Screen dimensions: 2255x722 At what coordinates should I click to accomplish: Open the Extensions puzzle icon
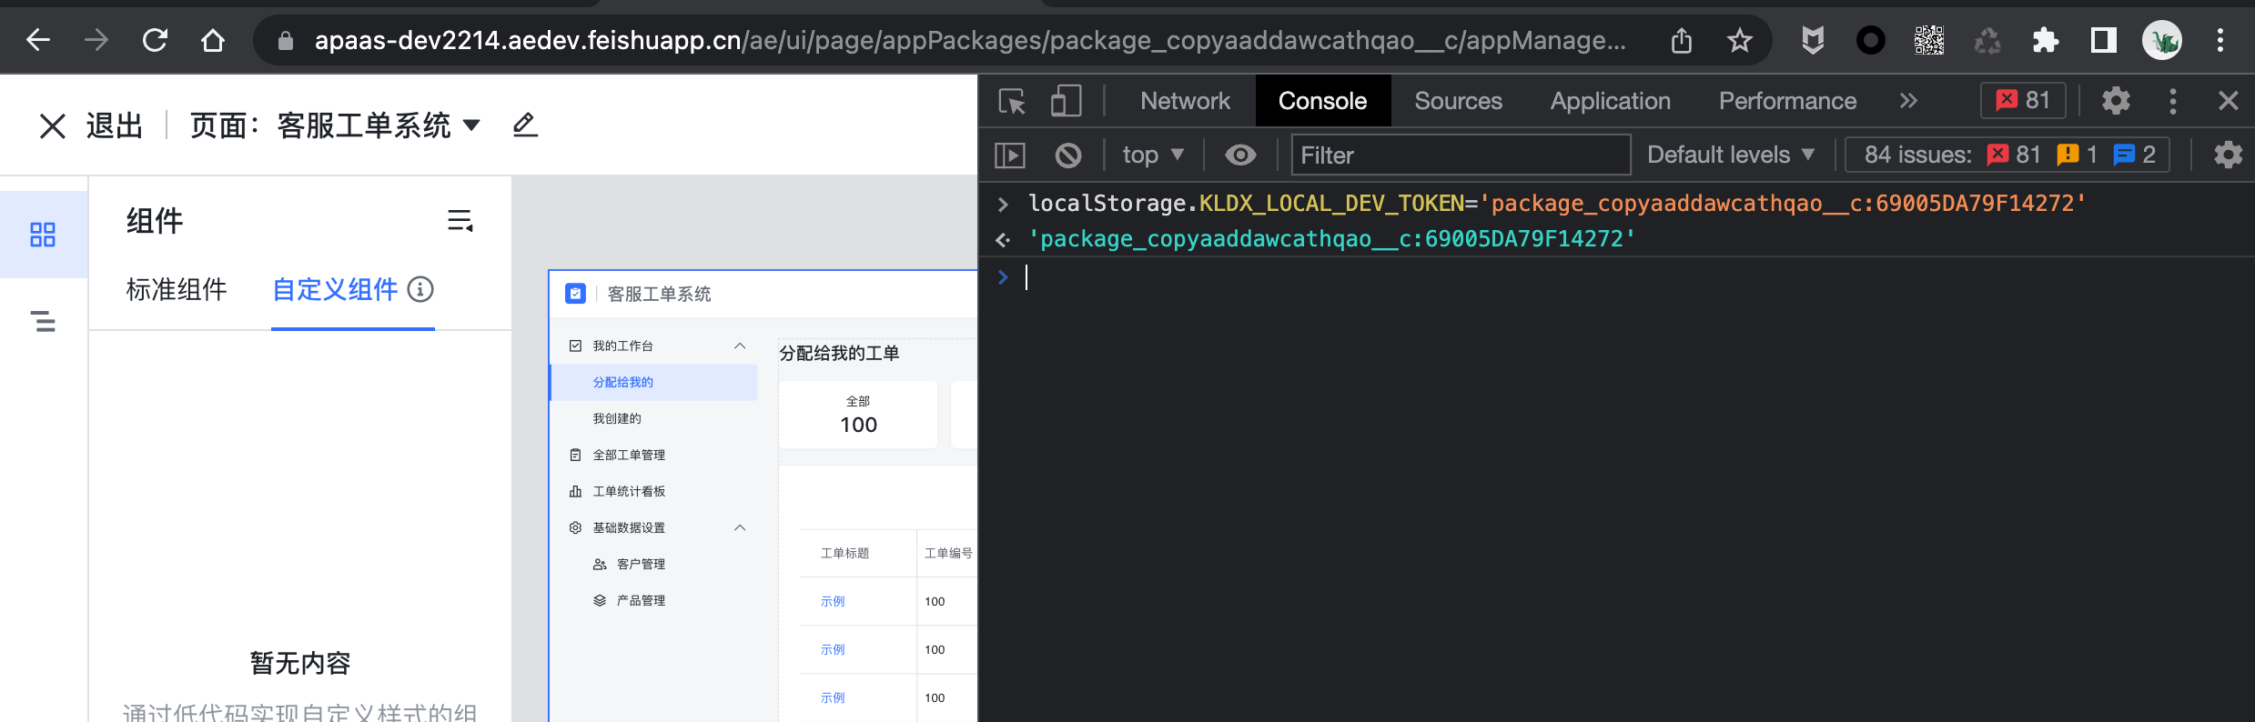click(x=2046, y=40)
